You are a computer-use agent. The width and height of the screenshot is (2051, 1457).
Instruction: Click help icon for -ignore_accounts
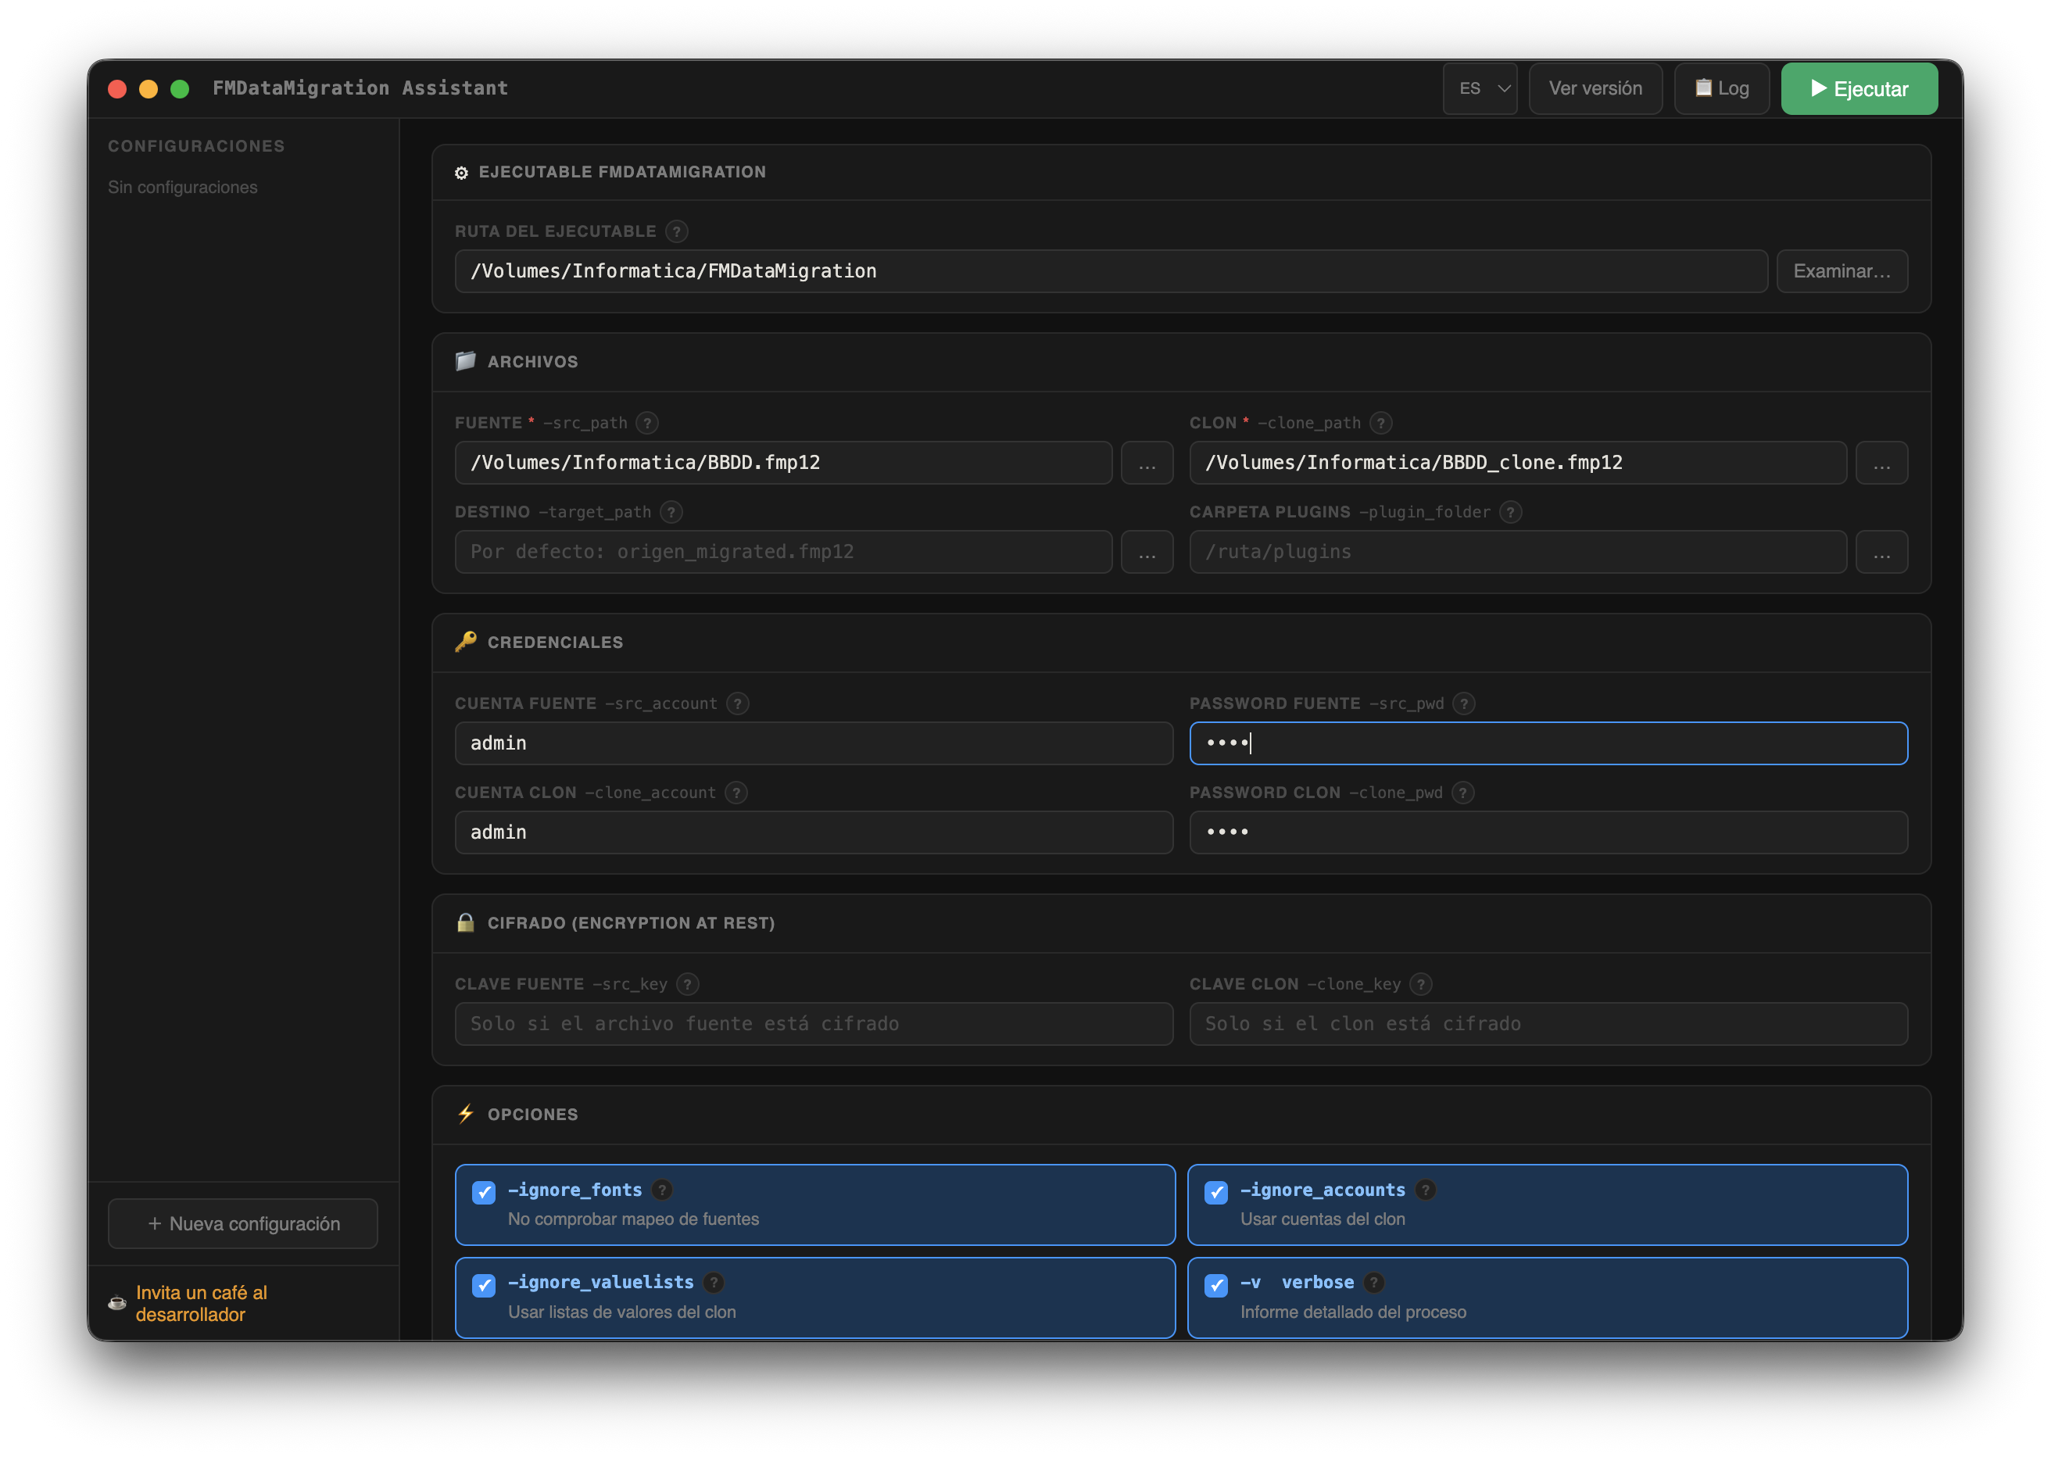click(x=1426, y=1190)
